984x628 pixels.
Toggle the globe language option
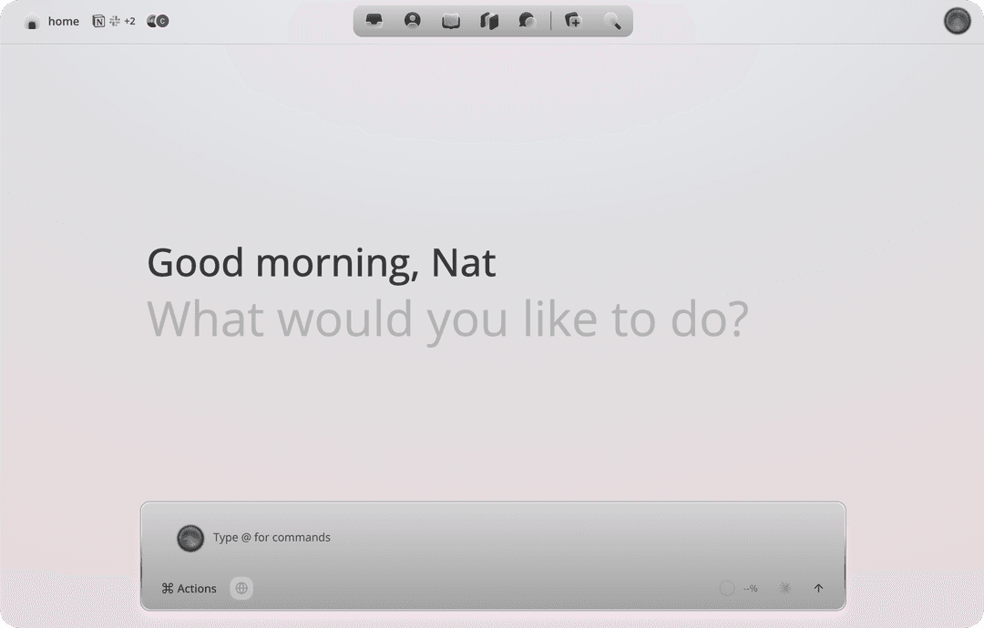pos(241,588)
